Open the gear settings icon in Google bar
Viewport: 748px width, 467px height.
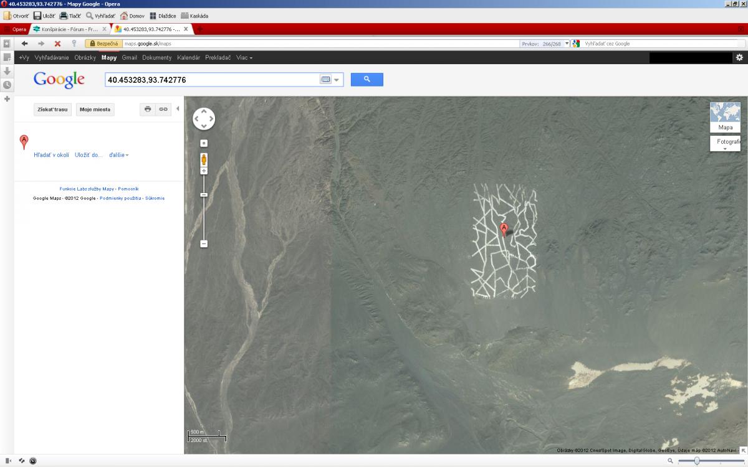tap(739, 57)
